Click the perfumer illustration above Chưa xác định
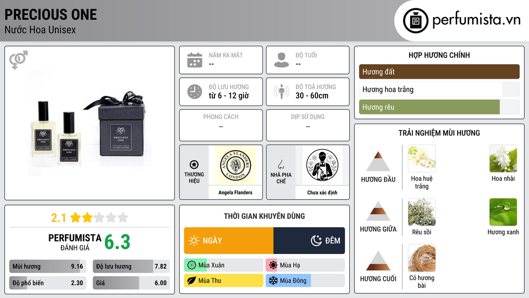The image size is (529, 298). 322,165
